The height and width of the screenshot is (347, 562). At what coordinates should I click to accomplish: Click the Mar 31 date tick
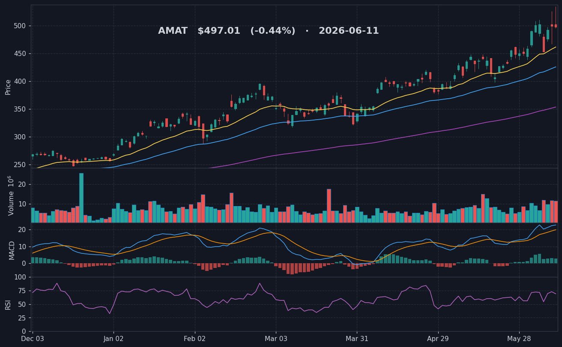pyautogui.click(x=357, y=339)
